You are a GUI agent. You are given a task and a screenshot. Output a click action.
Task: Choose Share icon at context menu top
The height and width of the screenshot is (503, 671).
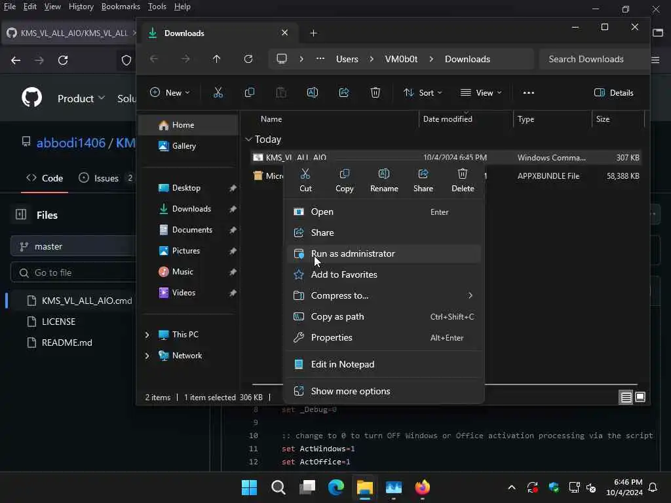point(423,180)
